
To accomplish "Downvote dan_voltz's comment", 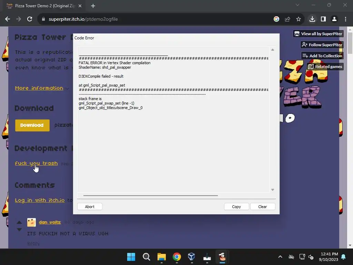I will pos(19,229).
